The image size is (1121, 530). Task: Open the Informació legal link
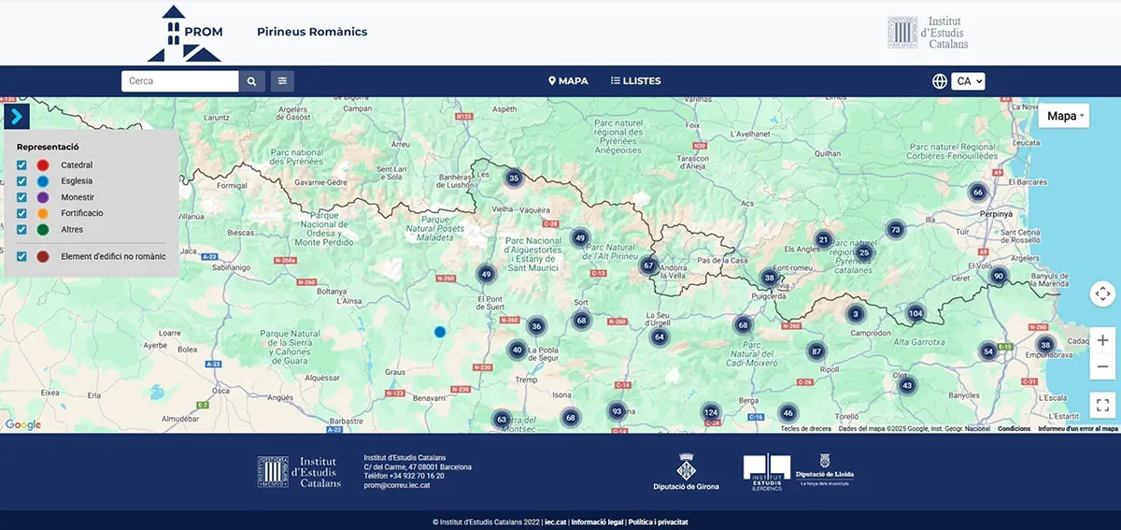click(x=597, y=523)
